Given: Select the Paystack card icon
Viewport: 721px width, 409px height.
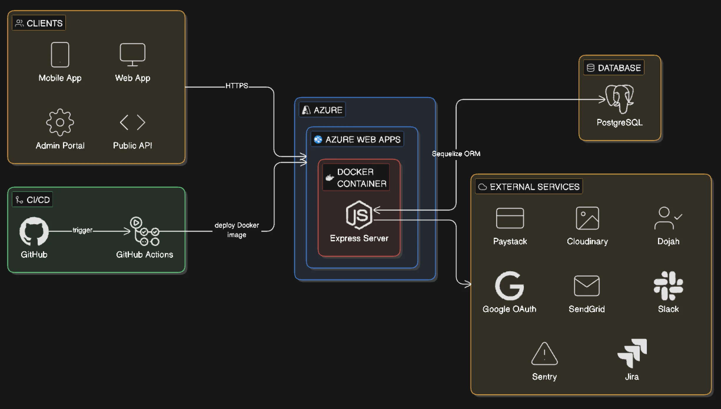Looking at the screenshot, I should click(510, 218).
